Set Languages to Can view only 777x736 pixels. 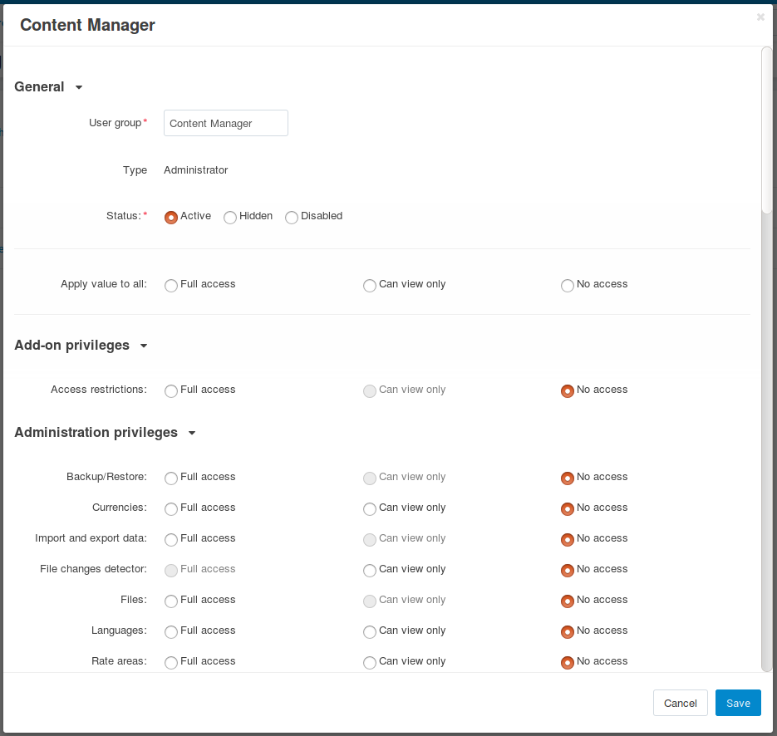[370, 632]
